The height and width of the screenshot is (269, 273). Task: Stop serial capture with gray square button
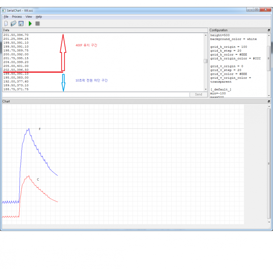(37, 23)
